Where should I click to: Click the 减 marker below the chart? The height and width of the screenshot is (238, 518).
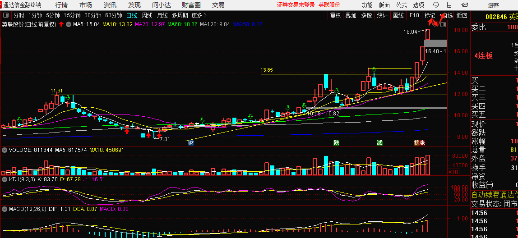point(379,142)
